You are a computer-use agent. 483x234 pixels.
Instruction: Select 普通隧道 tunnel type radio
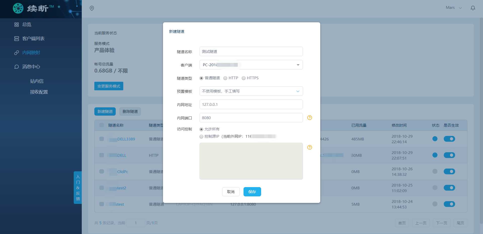click(x=201, y=78)
